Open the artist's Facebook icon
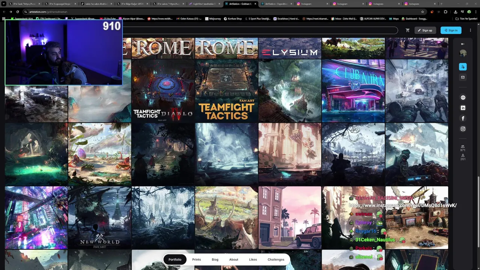The height and width of the screenshot is (270, 480). (463, 118)
